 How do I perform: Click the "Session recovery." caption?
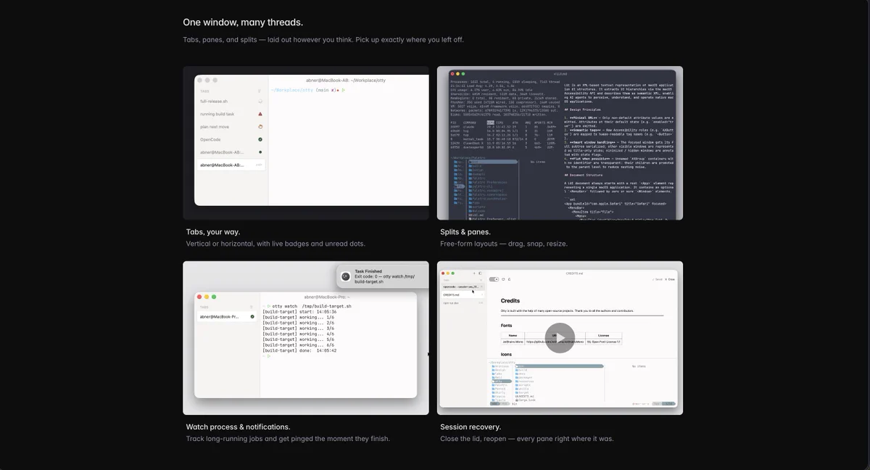pyautogui.click(x=471, y=427)
